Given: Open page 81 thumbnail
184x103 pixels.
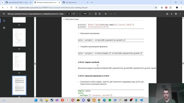Looking at the screenshot, I should coord(19,20).
